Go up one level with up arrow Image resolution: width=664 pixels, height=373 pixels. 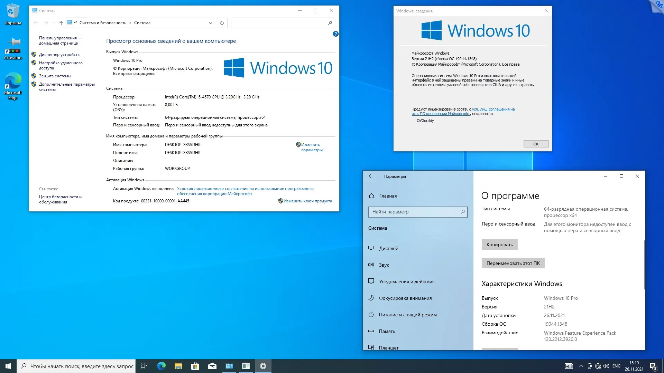[x=61, y=23]
